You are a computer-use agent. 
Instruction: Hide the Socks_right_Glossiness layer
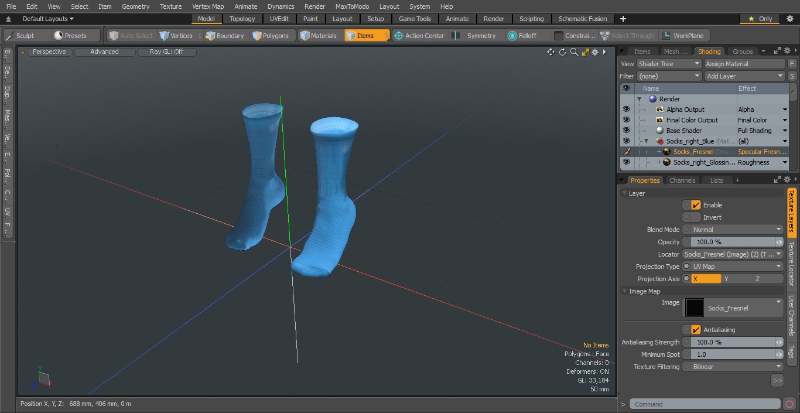click(626, 162)
